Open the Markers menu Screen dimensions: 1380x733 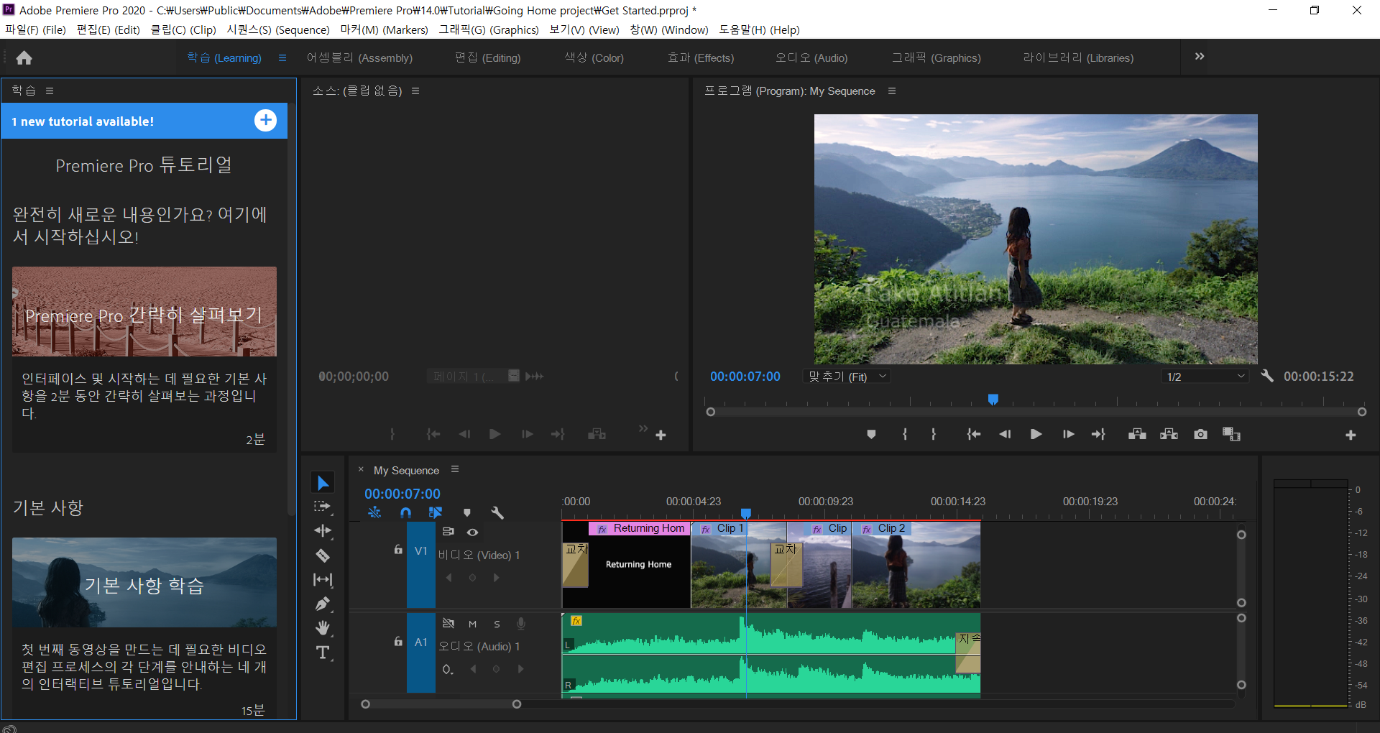click(x=384, y=29)
